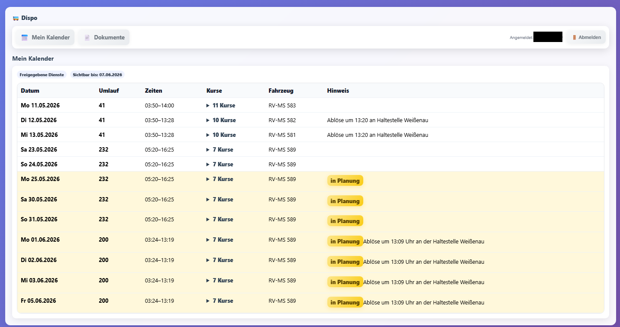Click the in Planung badge for So 31.05.2026
Viewport: 620px width, 327px height.
[345, 221]
